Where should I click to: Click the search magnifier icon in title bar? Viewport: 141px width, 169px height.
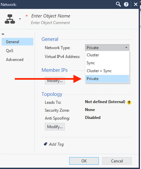(x=118, y=4)
